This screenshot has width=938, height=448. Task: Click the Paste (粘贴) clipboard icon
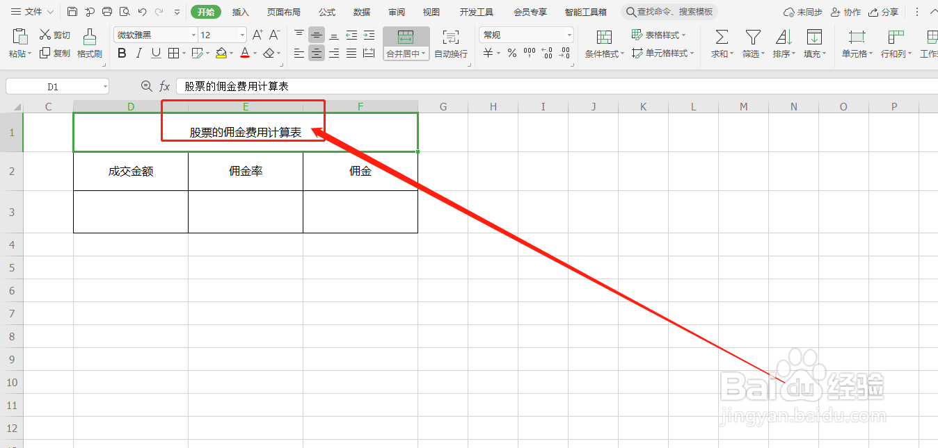(x=20, y=38)
